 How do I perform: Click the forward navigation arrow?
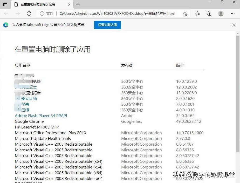[18, 13]
